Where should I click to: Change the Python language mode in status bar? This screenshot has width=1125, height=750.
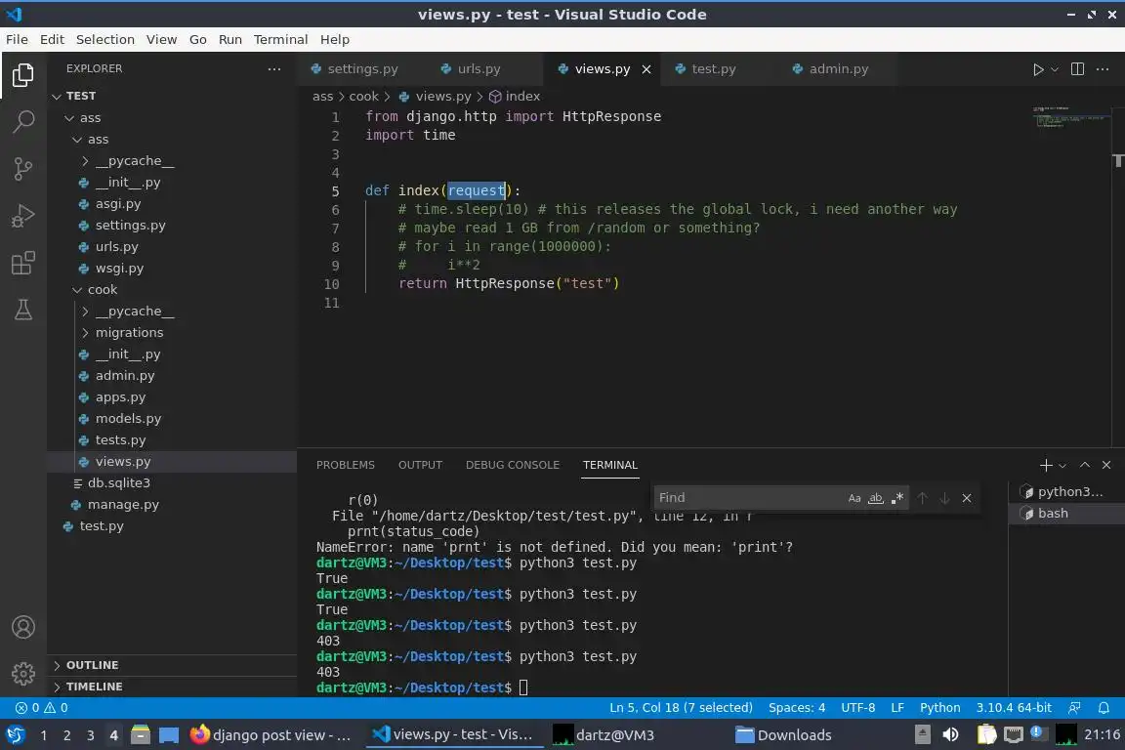pyautogui.click(x=939, y=708)
